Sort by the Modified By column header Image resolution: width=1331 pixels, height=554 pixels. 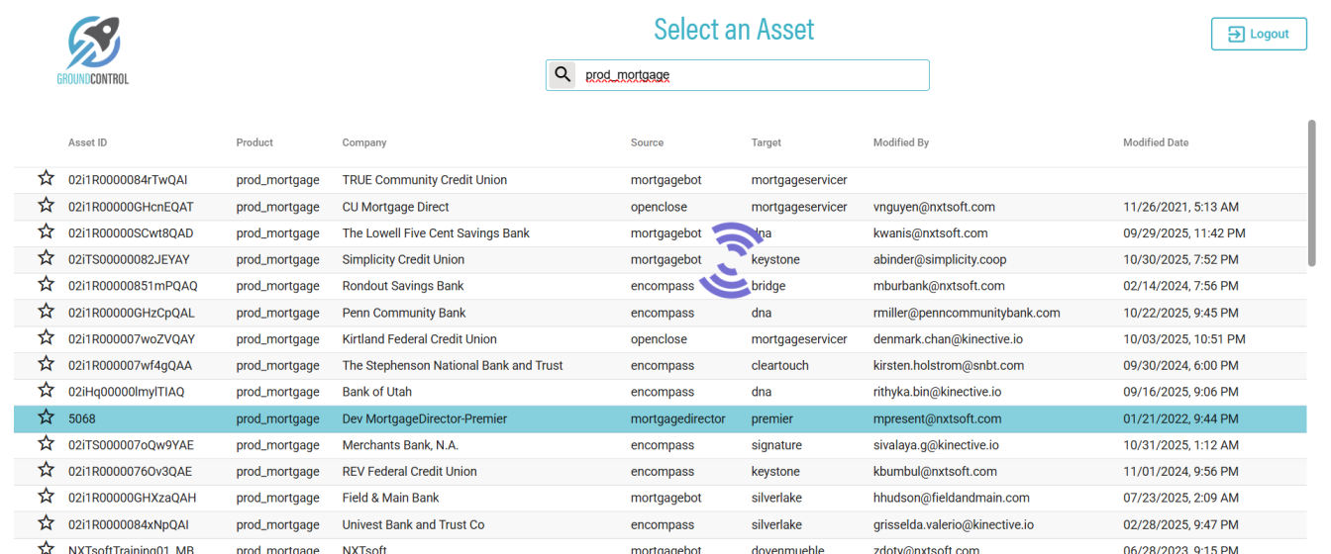pyautogui.click(x=901, y=142)
